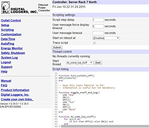Enable the Trace script checkbox
149x128 pixels.
tap(94, 43)
